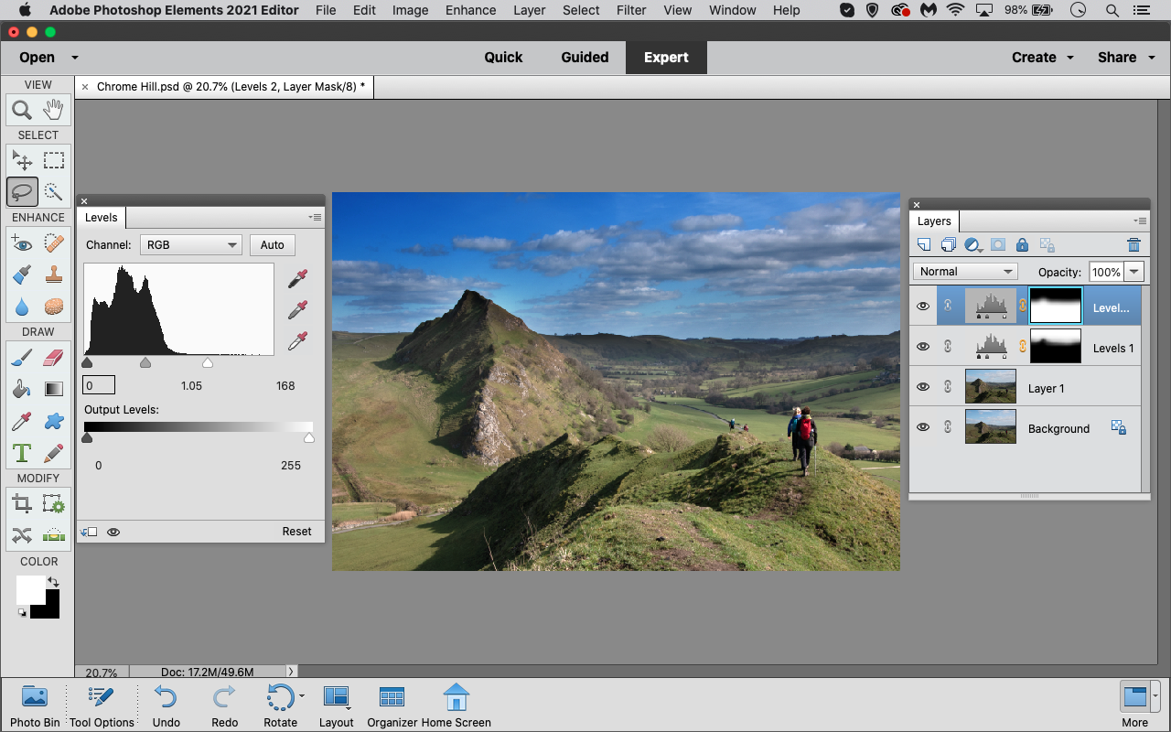This screenshot has width=1171, height=732.
Task: Open the Normal blend mode dropdown
Action: point(965,272)
